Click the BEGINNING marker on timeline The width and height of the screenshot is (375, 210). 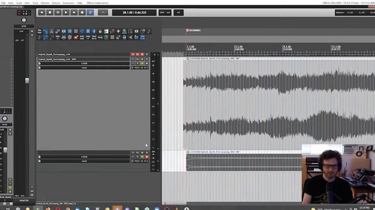(193, 30)
